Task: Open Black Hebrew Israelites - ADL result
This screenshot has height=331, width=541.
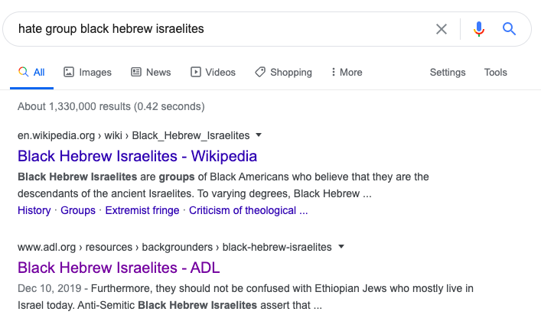Action: pos(119,268)
